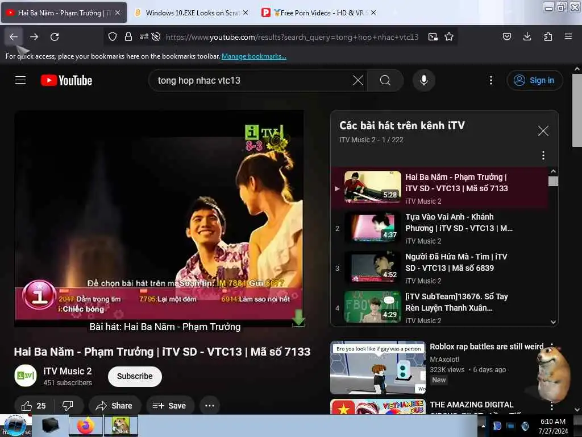582x437 pixels.
Task: Go to YouTube home via logo
Action: (x=66, y=80)
